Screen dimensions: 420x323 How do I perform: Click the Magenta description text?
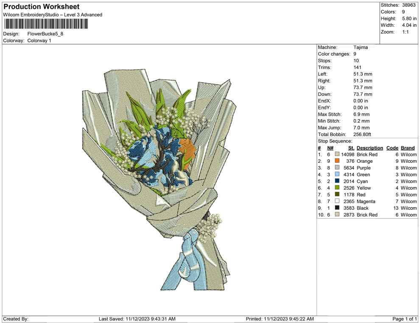click(x=366, y=201)
